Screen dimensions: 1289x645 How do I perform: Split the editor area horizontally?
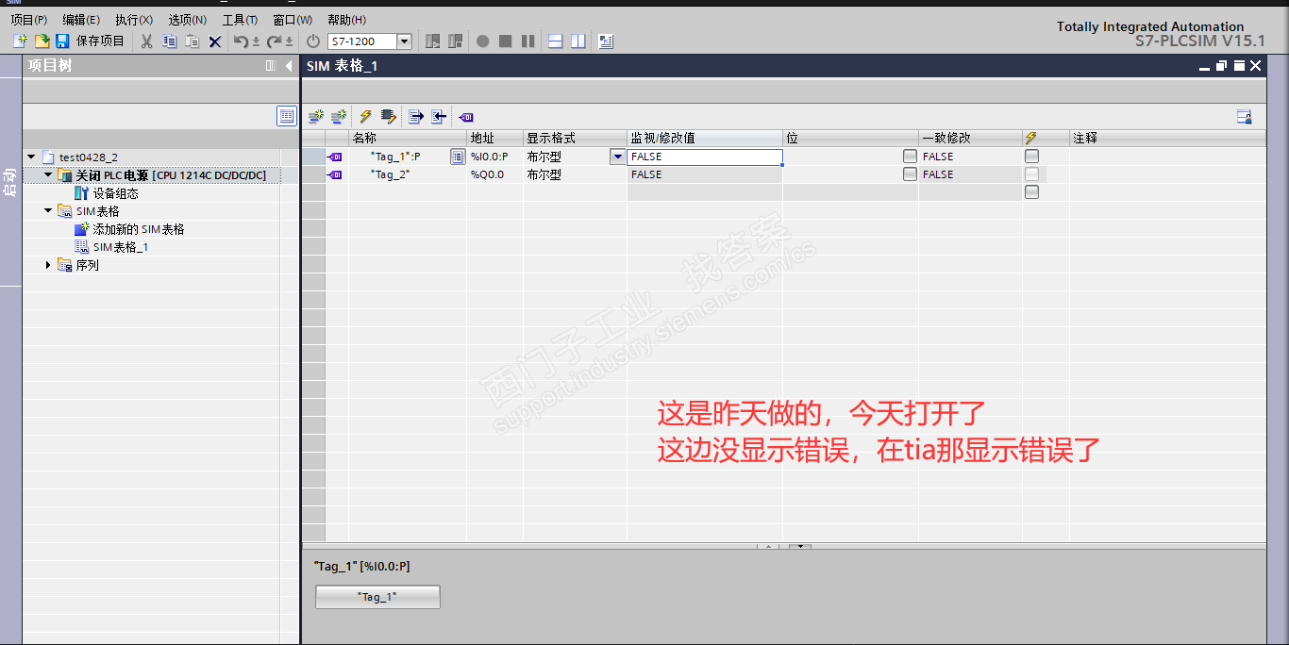coord(556,41)
